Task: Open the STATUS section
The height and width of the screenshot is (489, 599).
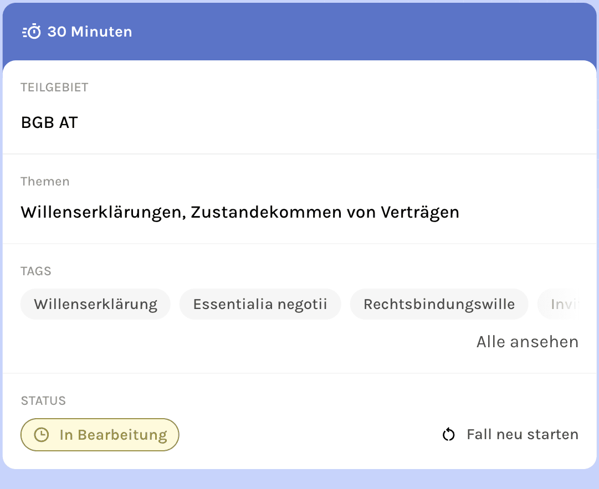Action: (x=43, y=400)
